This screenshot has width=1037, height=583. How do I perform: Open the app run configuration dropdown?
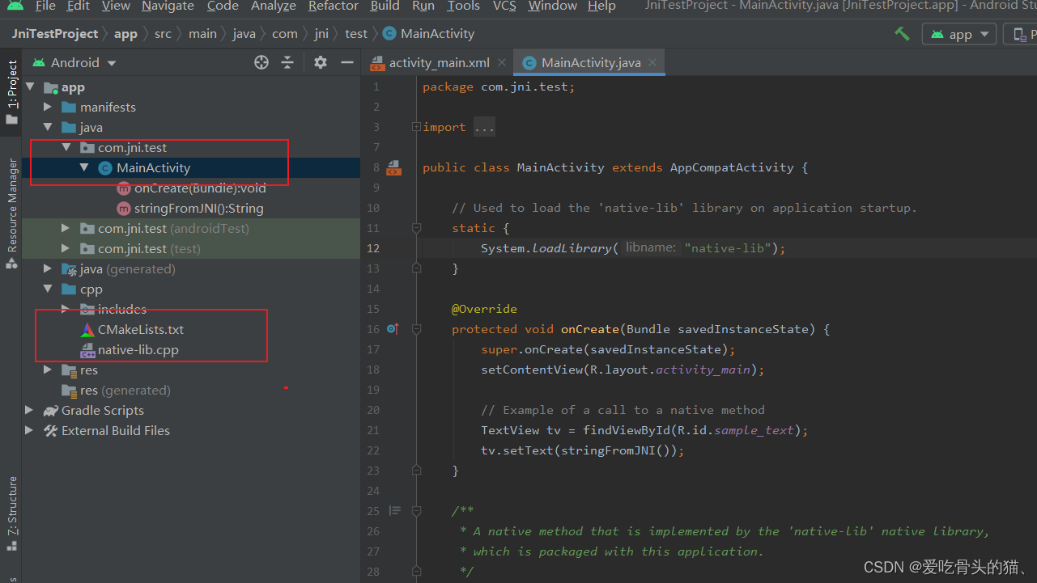click(960, 34)
